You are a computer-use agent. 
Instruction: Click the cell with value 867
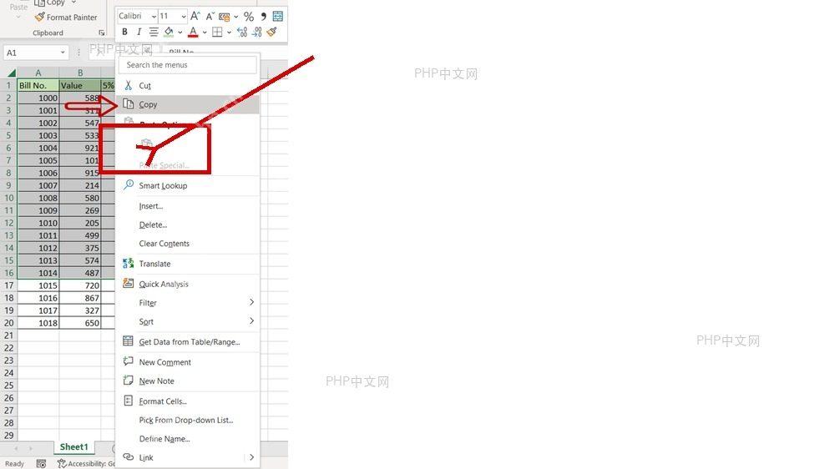click(80, 298)
